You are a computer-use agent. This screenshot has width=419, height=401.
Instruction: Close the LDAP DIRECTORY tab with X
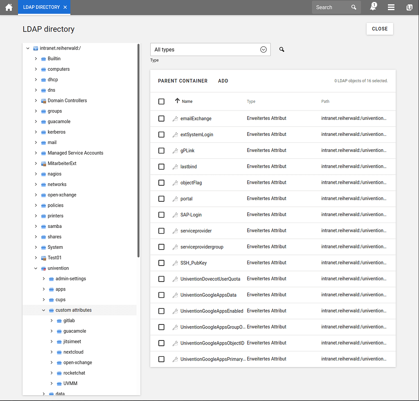pyautogui.click(x=65, y=7)
